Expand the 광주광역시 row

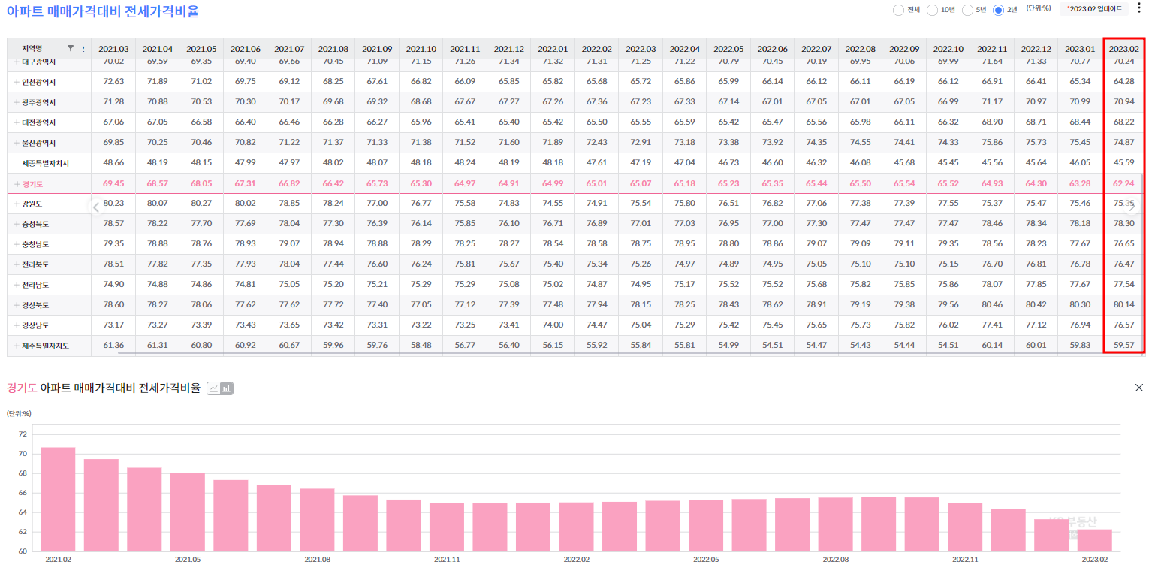[17, 101]
